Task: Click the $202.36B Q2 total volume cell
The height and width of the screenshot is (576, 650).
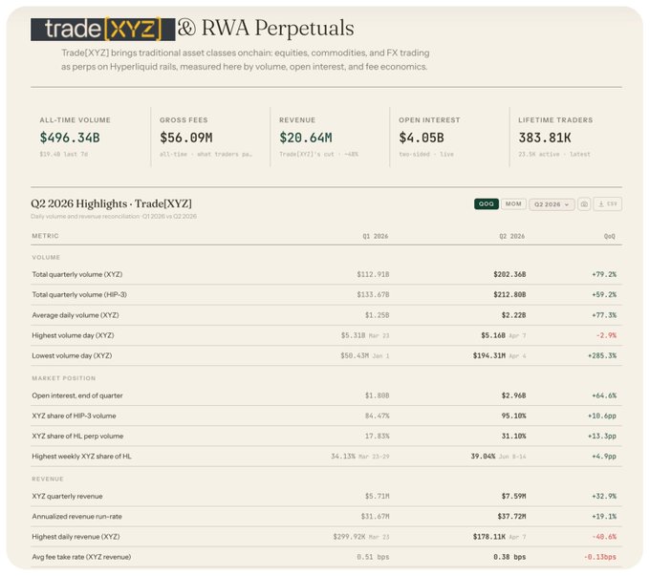Action: (509, 274)
